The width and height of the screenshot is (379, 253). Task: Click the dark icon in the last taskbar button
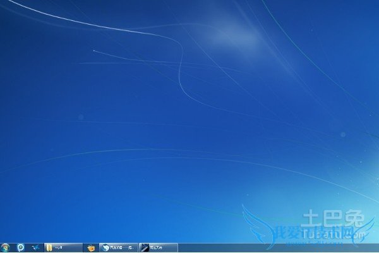pyautogui.click(x=144, y=248)
